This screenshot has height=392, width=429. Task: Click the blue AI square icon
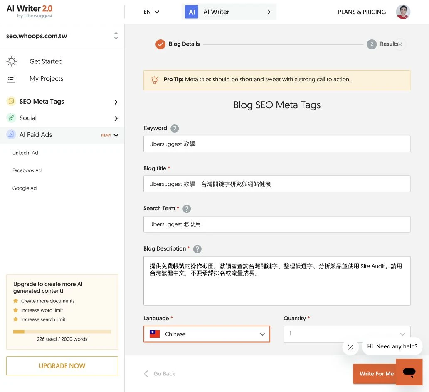192,12
